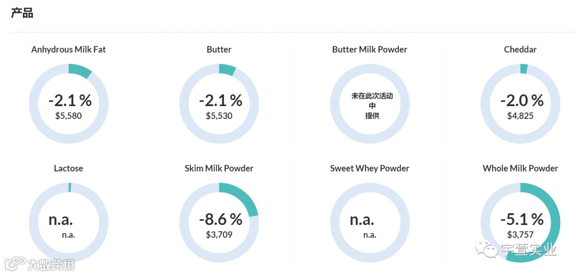Click the Cheddar product heading
Screen dimensions: 576x275
[521, 50]
